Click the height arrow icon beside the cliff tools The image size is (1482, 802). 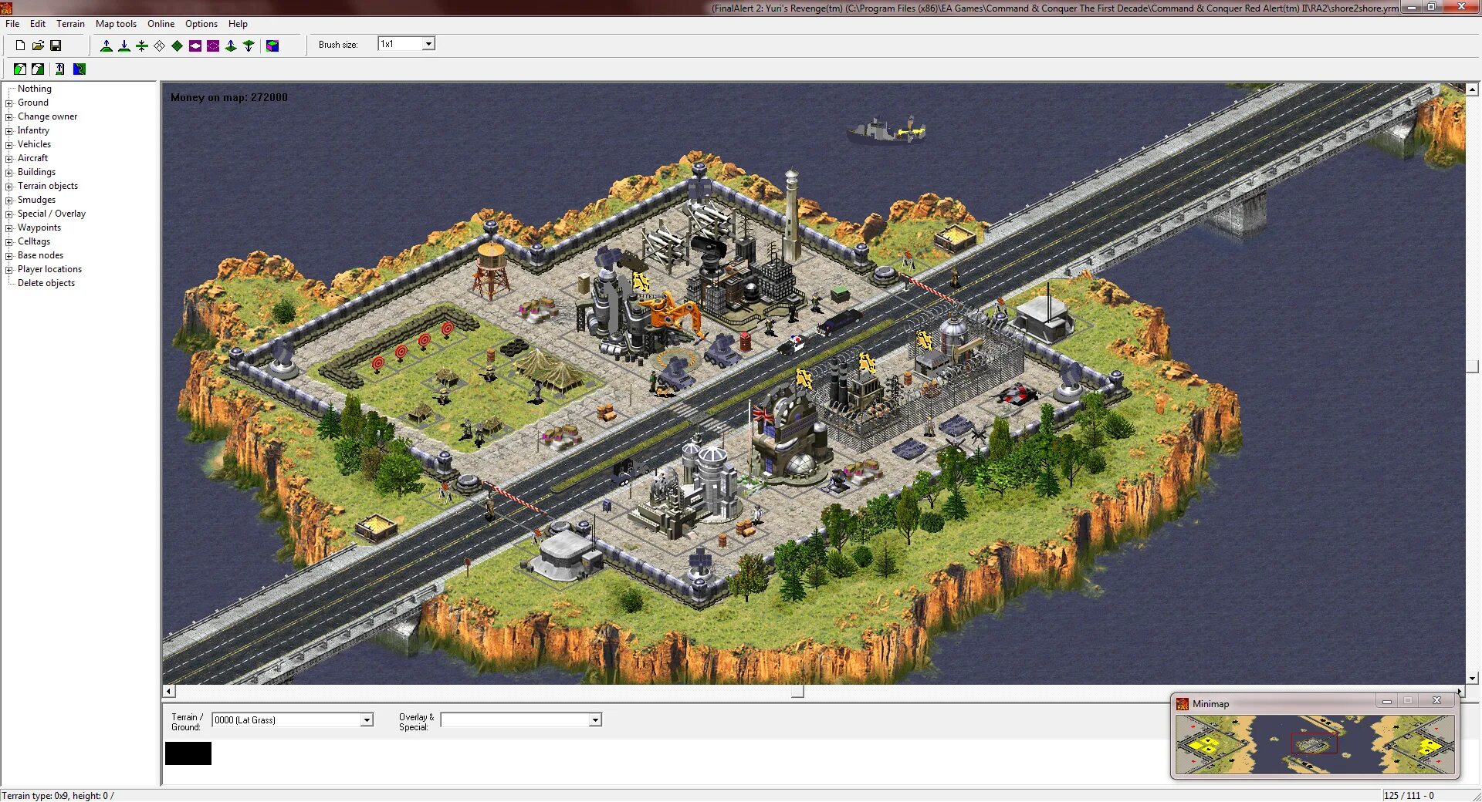click(60, 69)
